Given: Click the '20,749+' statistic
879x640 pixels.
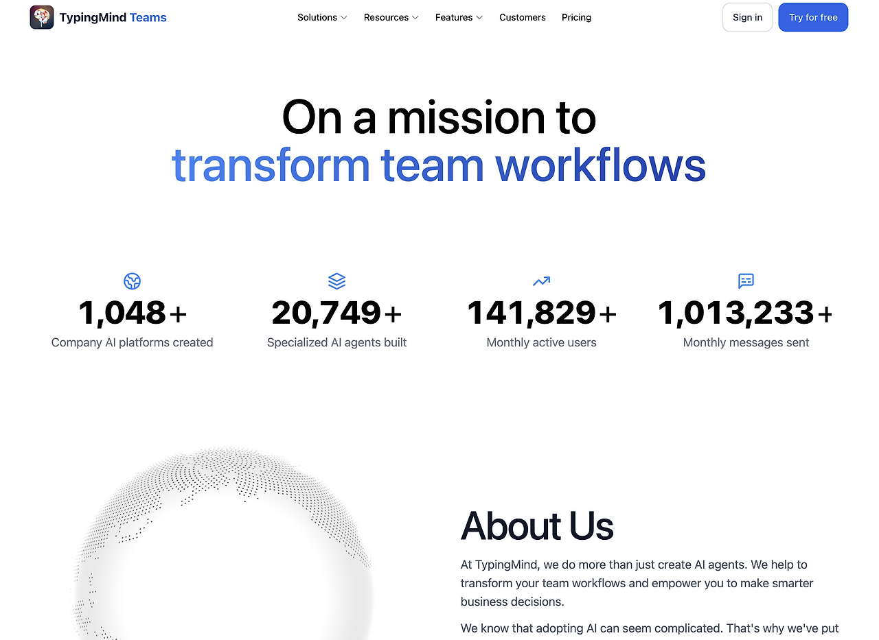Looking at the screenshot, I should 336,313.
